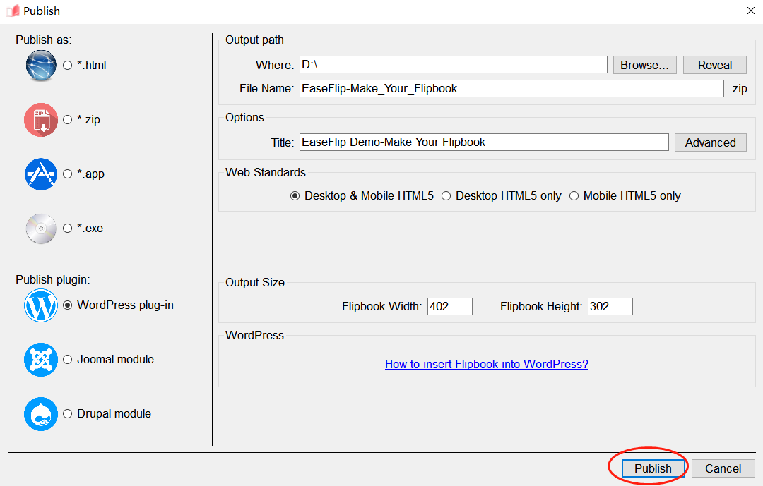Click the EXE disc icon
This screenshot has width=763, height=486.
41,229
